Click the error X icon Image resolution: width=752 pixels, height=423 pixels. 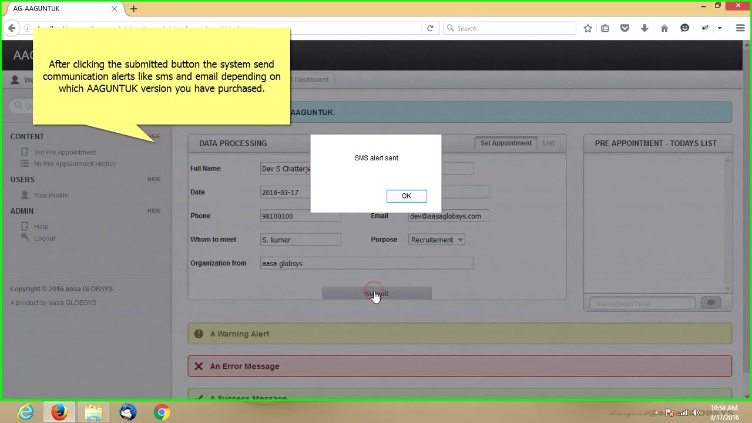pos(199,366)
